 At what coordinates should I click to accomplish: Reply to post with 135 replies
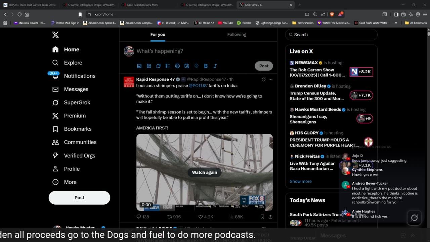(143, 217)
